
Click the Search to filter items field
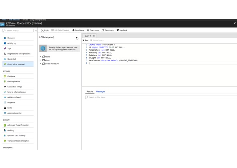(161, 97)
